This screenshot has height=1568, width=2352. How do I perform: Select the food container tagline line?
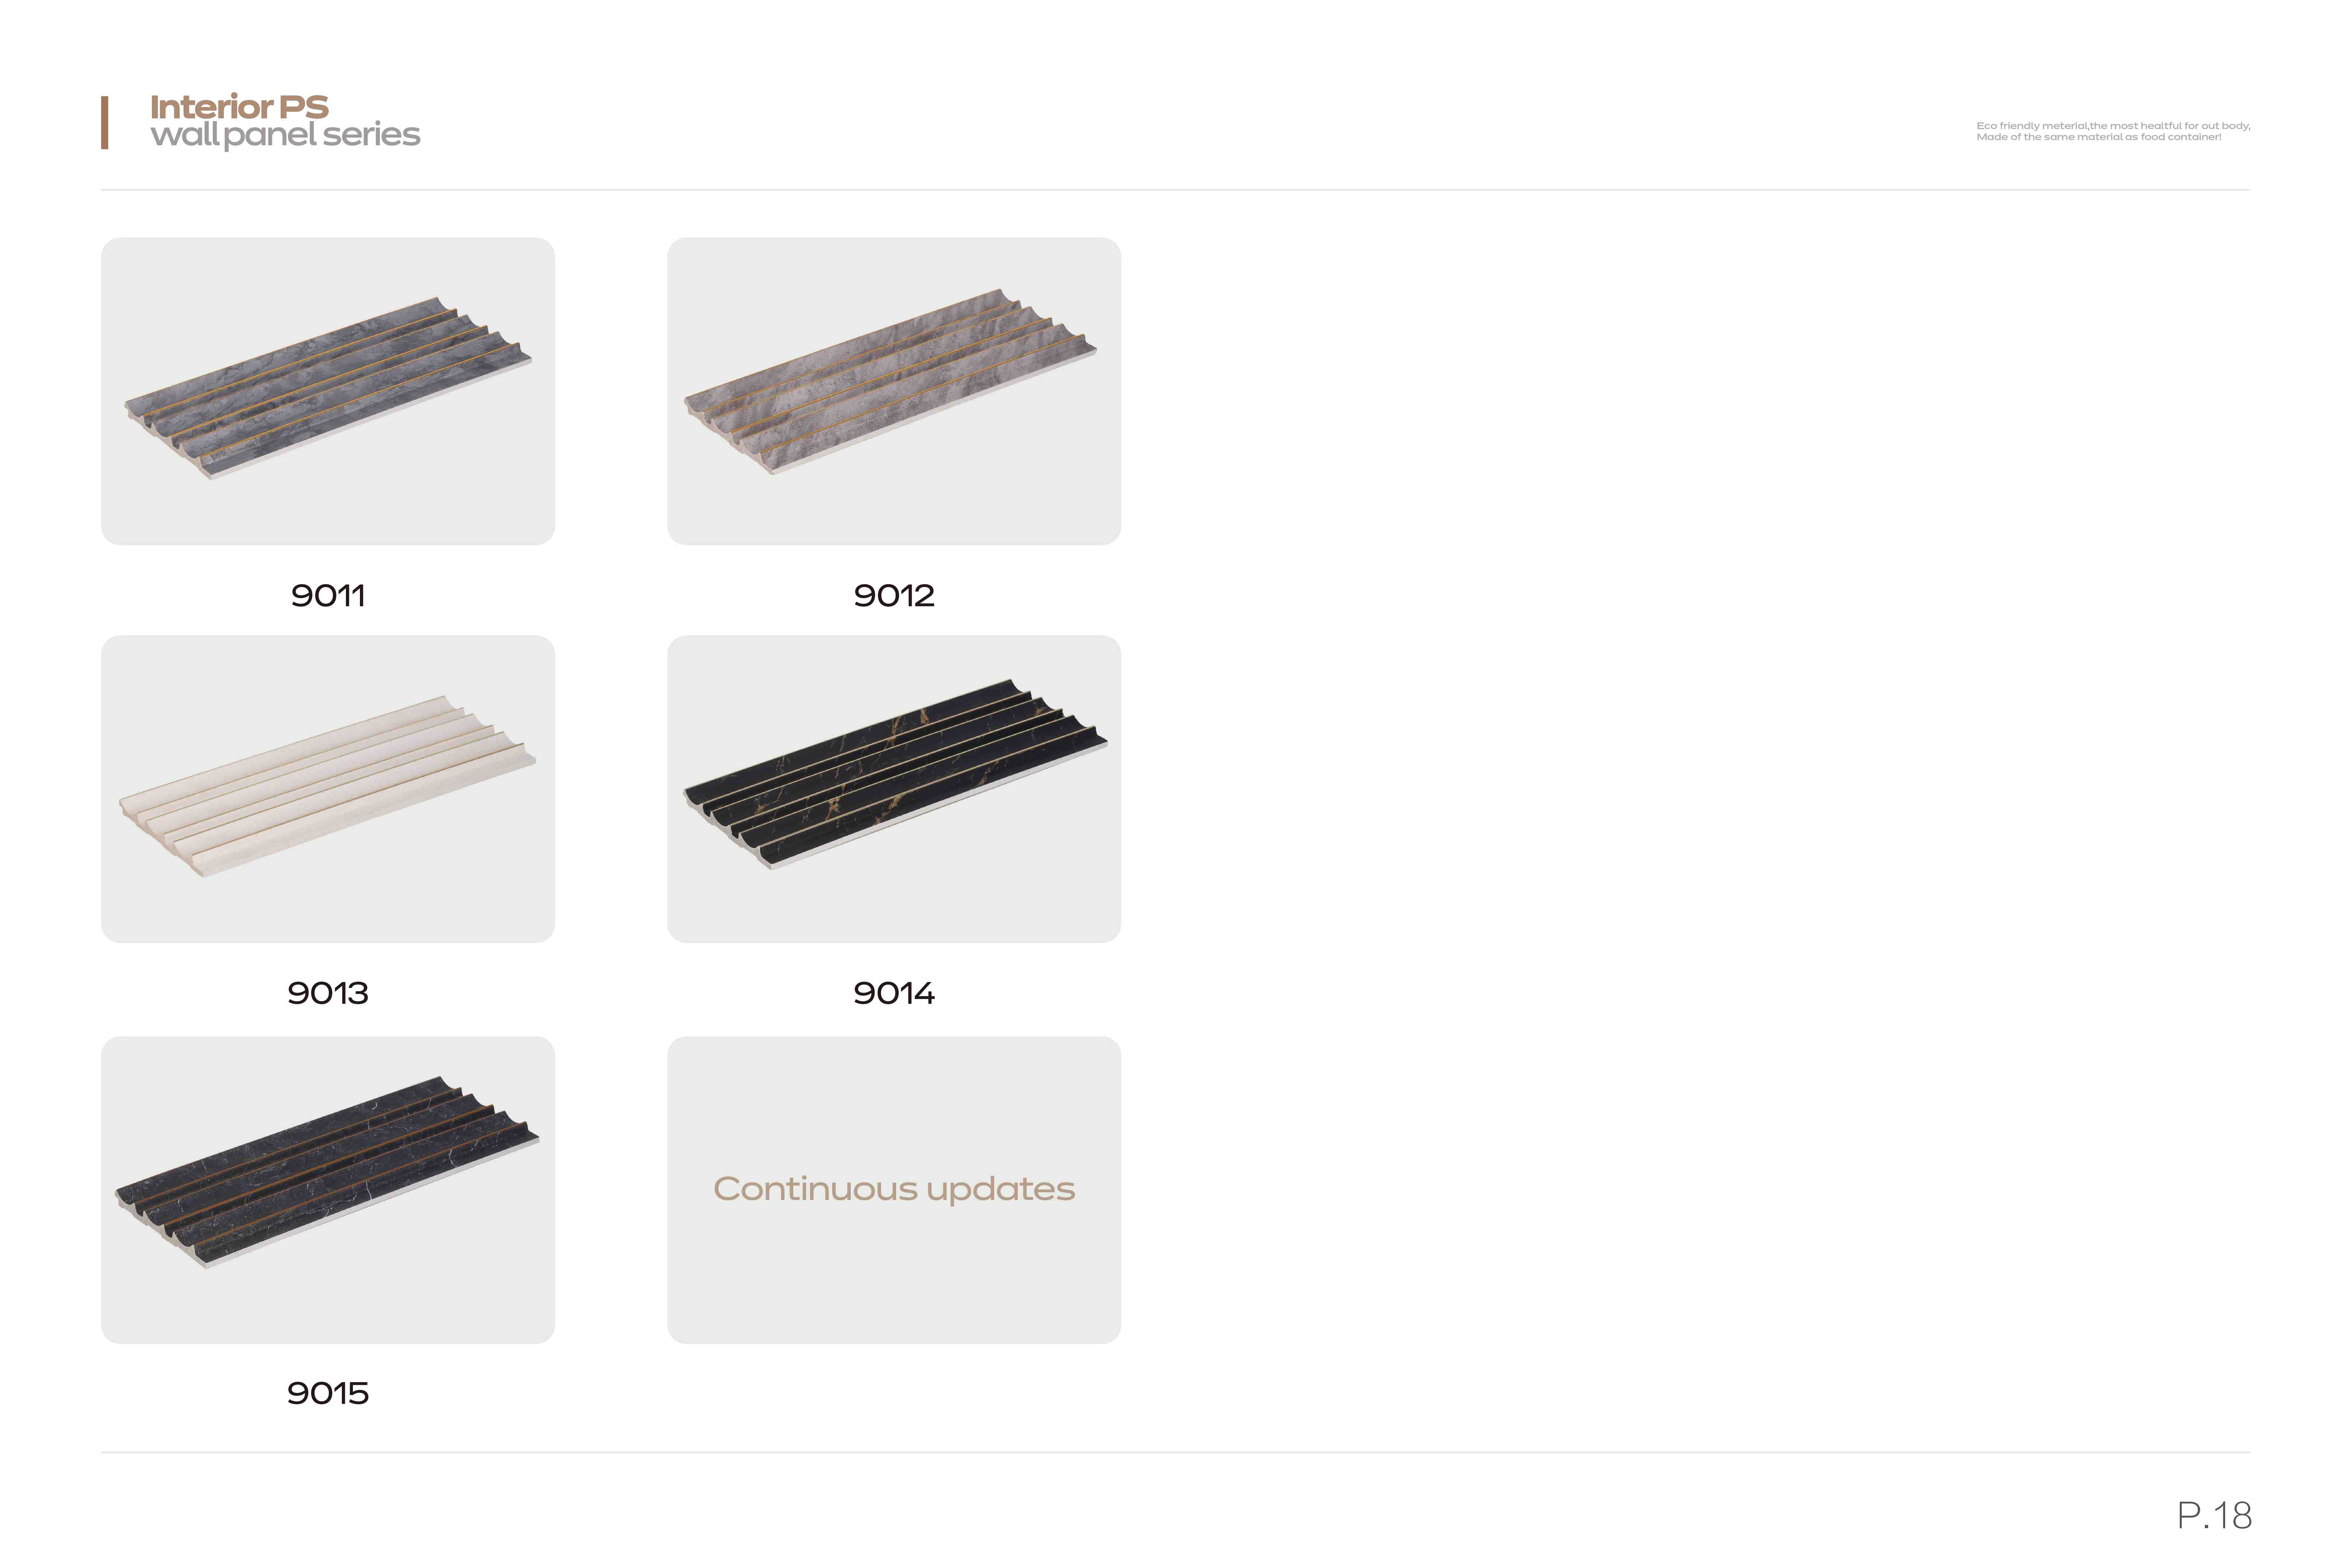[x=2099, y=137]
